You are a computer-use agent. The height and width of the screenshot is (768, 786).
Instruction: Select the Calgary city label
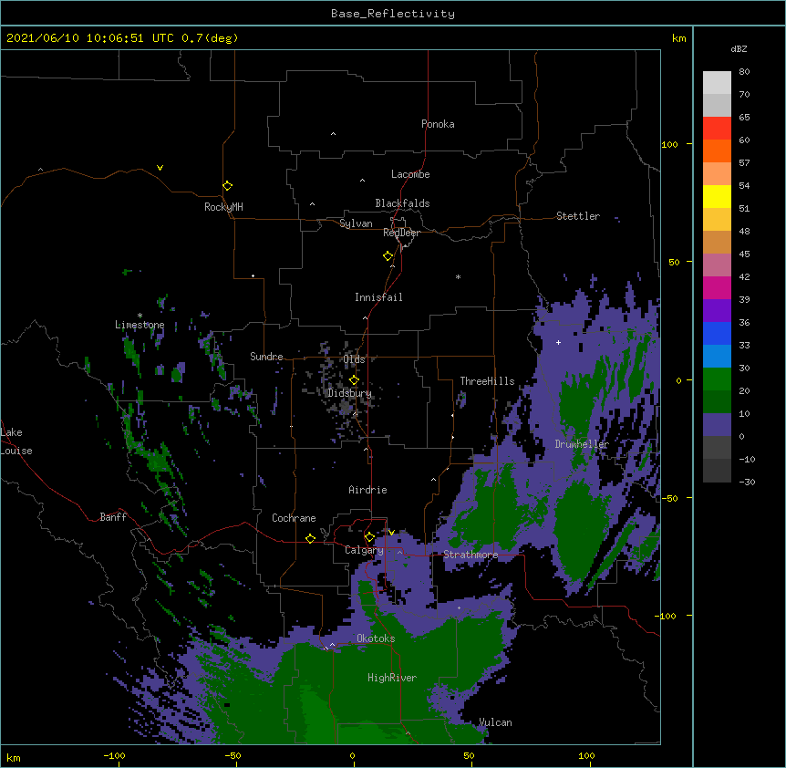pos(364,550)
